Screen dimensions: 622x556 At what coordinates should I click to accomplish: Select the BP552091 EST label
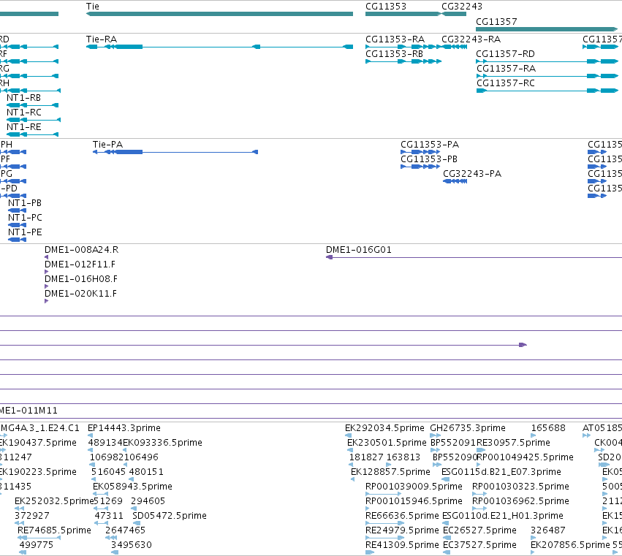pyautogui.click(x=452, y=443)
